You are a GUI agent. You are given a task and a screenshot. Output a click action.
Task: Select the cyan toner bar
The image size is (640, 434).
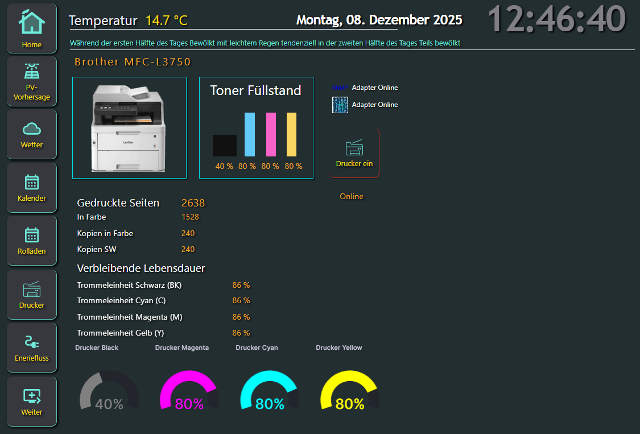(249, 134)
